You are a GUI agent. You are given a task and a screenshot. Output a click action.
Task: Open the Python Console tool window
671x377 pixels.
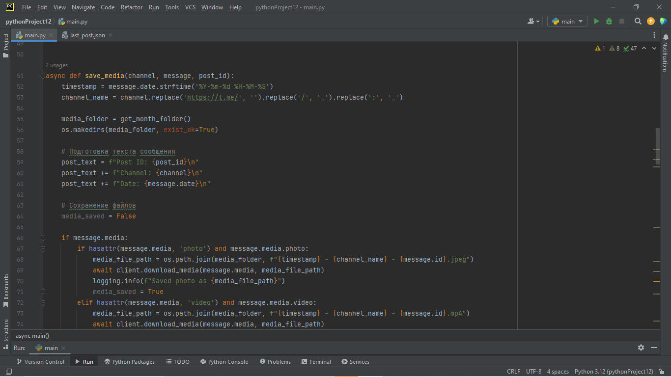tap(224, 362)
